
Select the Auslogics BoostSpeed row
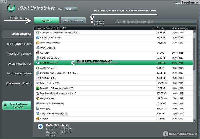pyautogui.click(x=113, y=38)
